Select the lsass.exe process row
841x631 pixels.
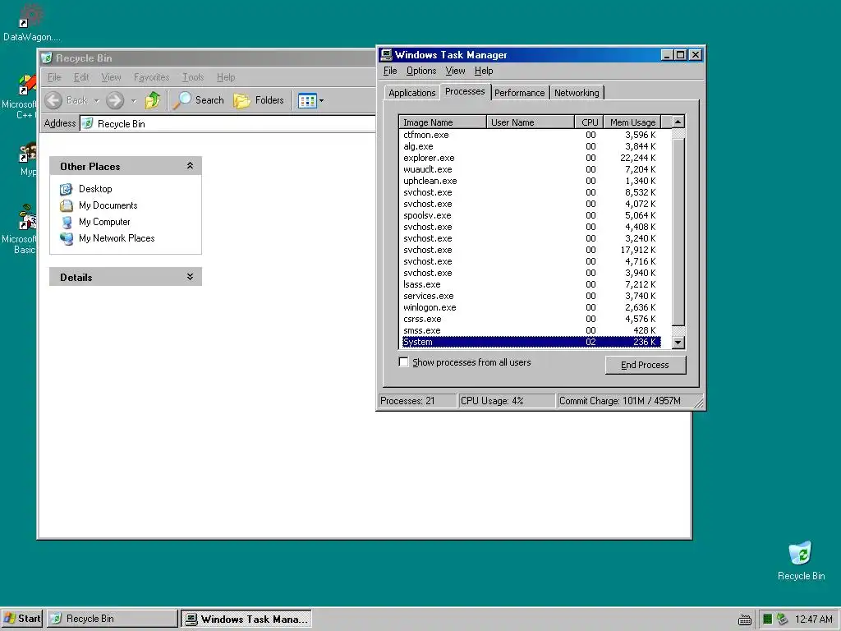531,284
